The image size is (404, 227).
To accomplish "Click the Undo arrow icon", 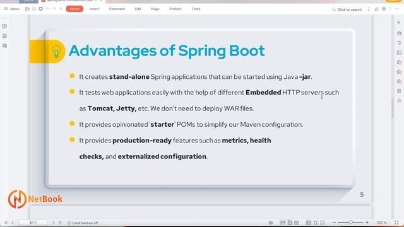I will click(x=48, y=9).
